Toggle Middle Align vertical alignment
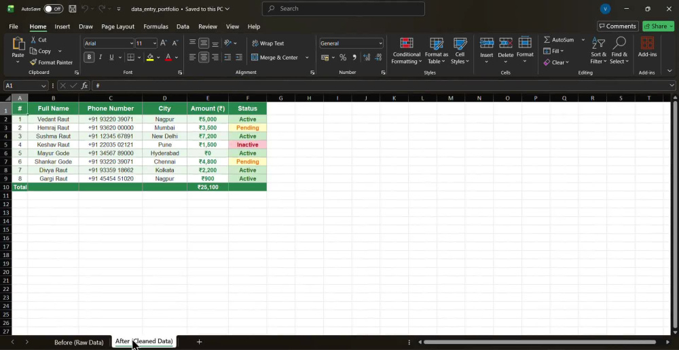This screenshot has height=350, width=679. (204, 43)
